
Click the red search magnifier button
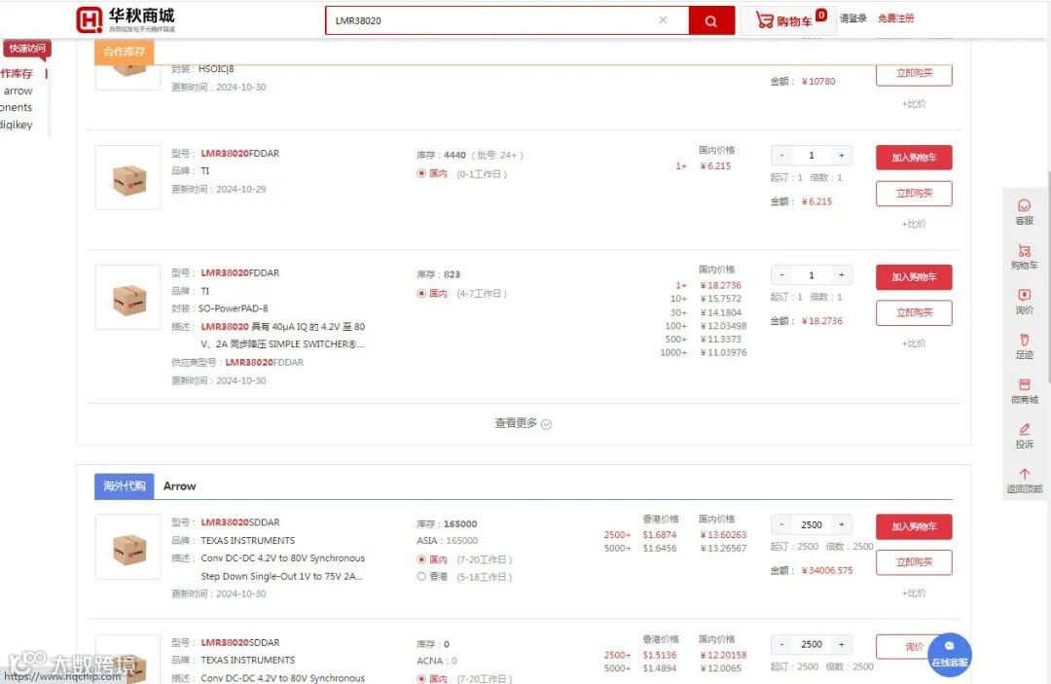711,20
